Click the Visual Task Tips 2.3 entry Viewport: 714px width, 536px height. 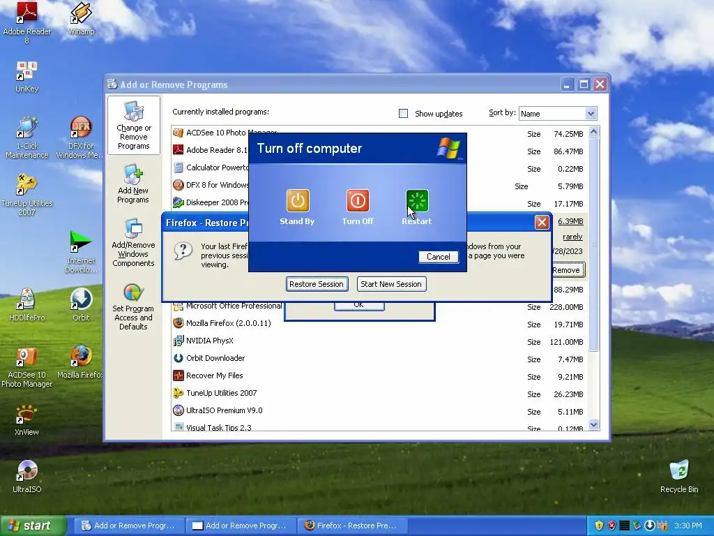tap(218, 427)
